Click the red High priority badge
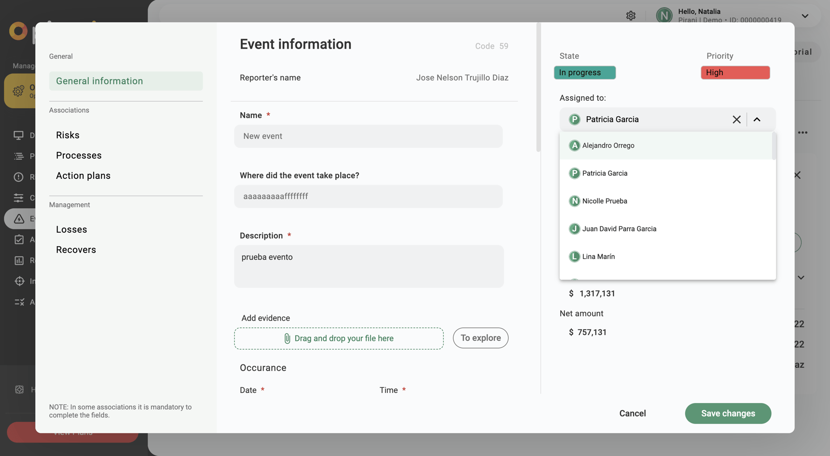 [x=735, y=72]
